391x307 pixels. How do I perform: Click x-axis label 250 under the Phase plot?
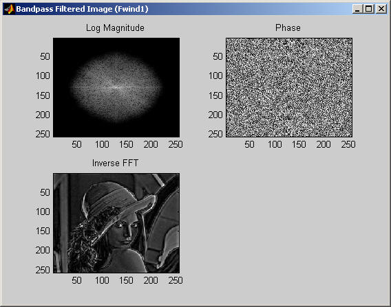pos(348,144)
